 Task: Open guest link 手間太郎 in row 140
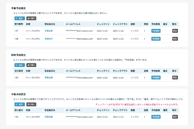pyautogui.click(x=48, y=117)
